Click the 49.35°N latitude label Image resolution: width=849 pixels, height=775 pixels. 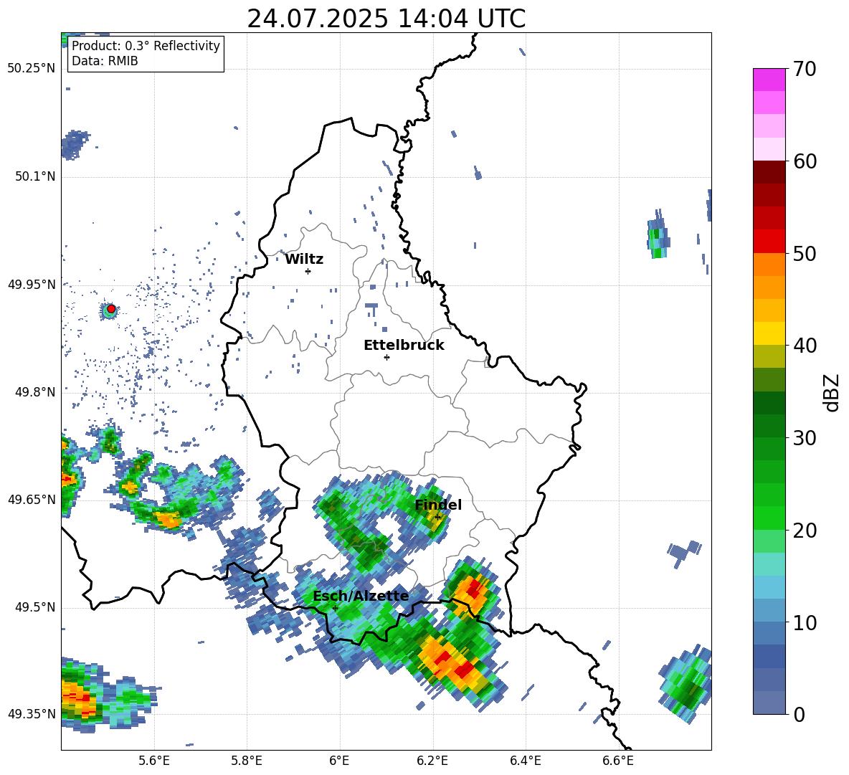pos(32,714)
